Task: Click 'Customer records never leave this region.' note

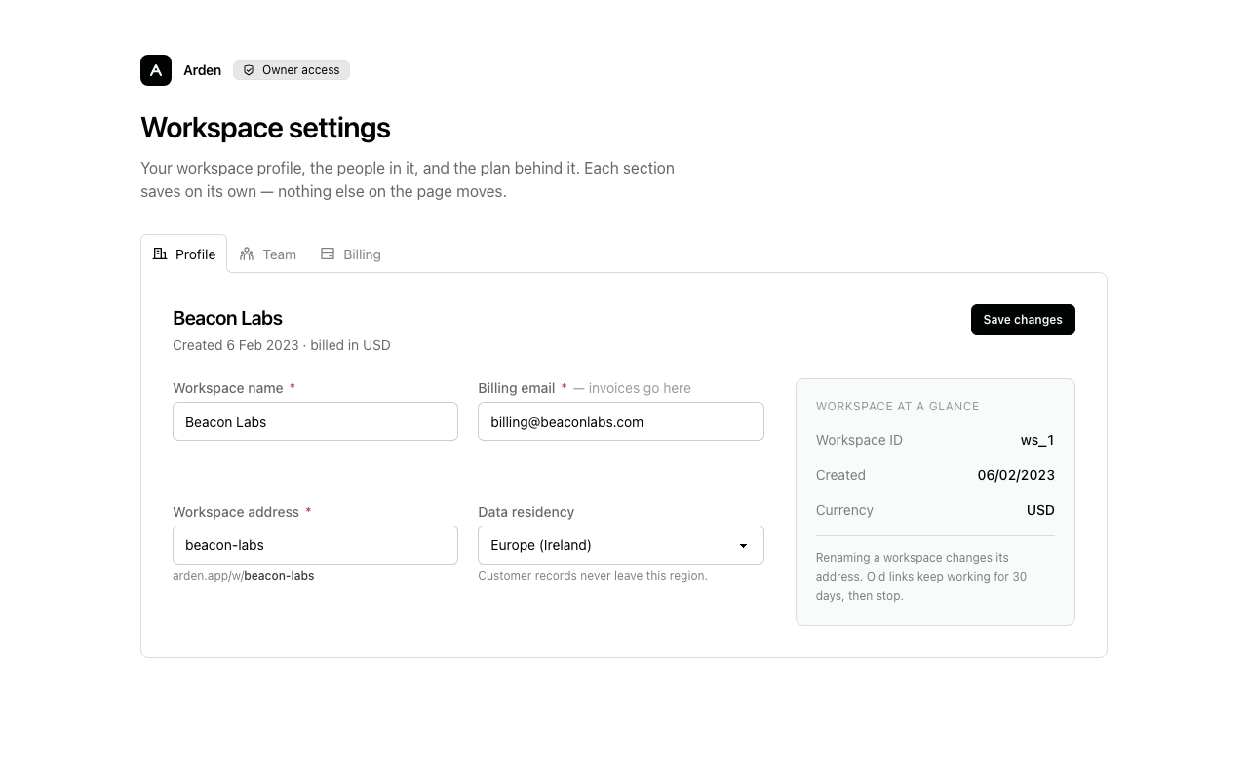Action: [593, 576]
